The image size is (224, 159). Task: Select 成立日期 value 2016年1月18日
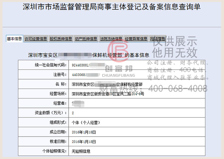click(84, 132)
